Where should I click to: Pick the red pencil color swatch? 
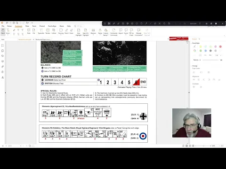pos(220,46)
